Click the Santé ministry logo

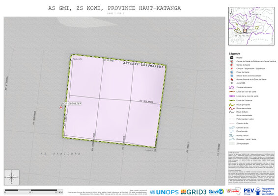coord(233,191)
